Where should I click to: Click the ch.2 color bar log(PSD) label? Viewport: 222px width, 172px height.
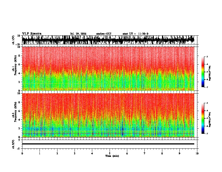point(210,119)
